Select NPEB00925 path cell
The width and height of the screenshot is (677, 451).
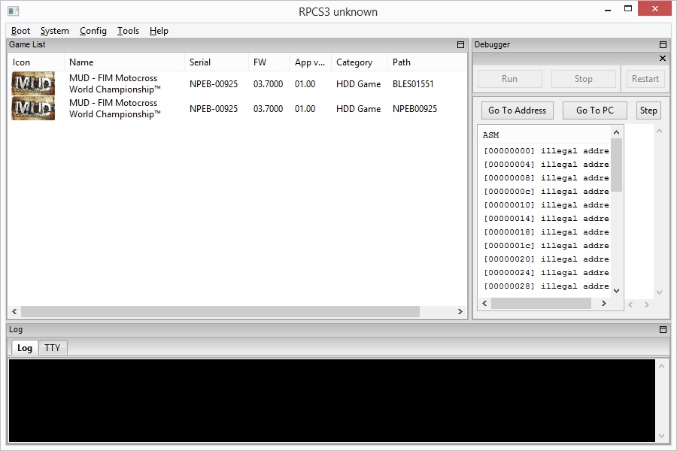click(x=414, y=109)
